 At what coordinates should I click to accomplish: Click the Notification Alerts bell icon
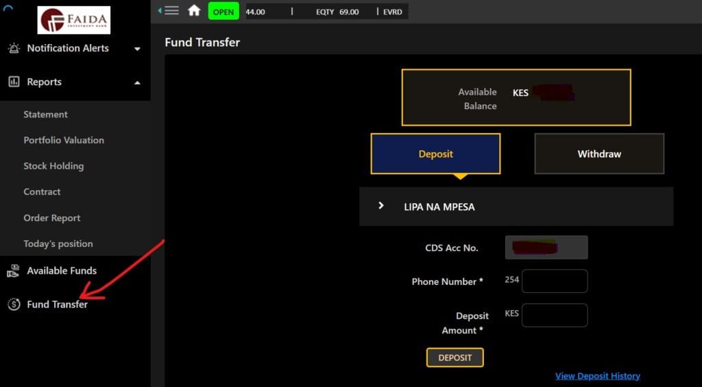pos(14,48)
